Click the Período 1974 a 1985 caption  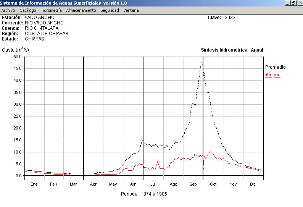coord(144,194)
